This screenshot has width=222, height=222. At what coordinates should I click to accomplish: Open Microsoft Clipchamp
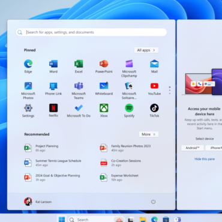(x=129, y=68)
